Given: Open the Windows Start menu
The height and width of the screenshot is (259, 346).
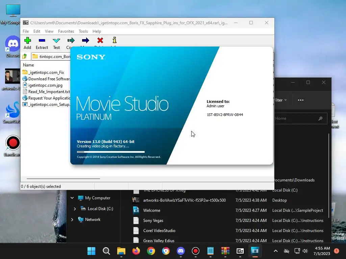Looking at the screenshot, I should (x=91, y=251).
